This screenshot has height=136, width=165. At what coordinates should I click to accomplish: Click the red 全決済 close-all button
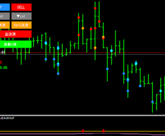(x=16, y=34)
